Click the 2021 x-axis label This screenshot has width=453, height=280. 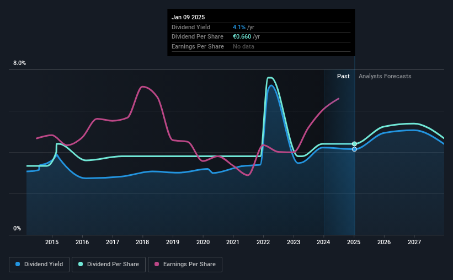[233, 242]
